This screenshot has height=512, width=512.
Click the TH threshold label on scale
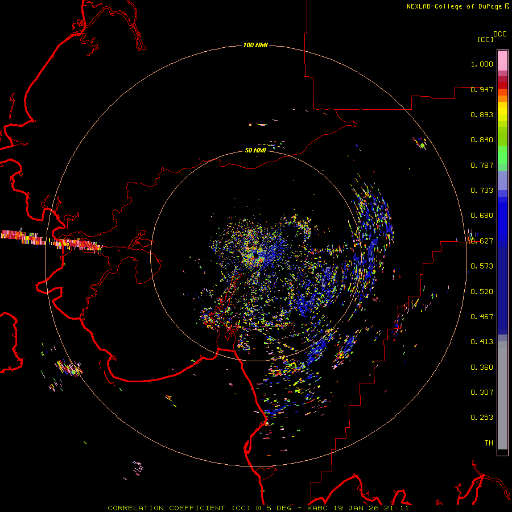[x=489, y=443]
